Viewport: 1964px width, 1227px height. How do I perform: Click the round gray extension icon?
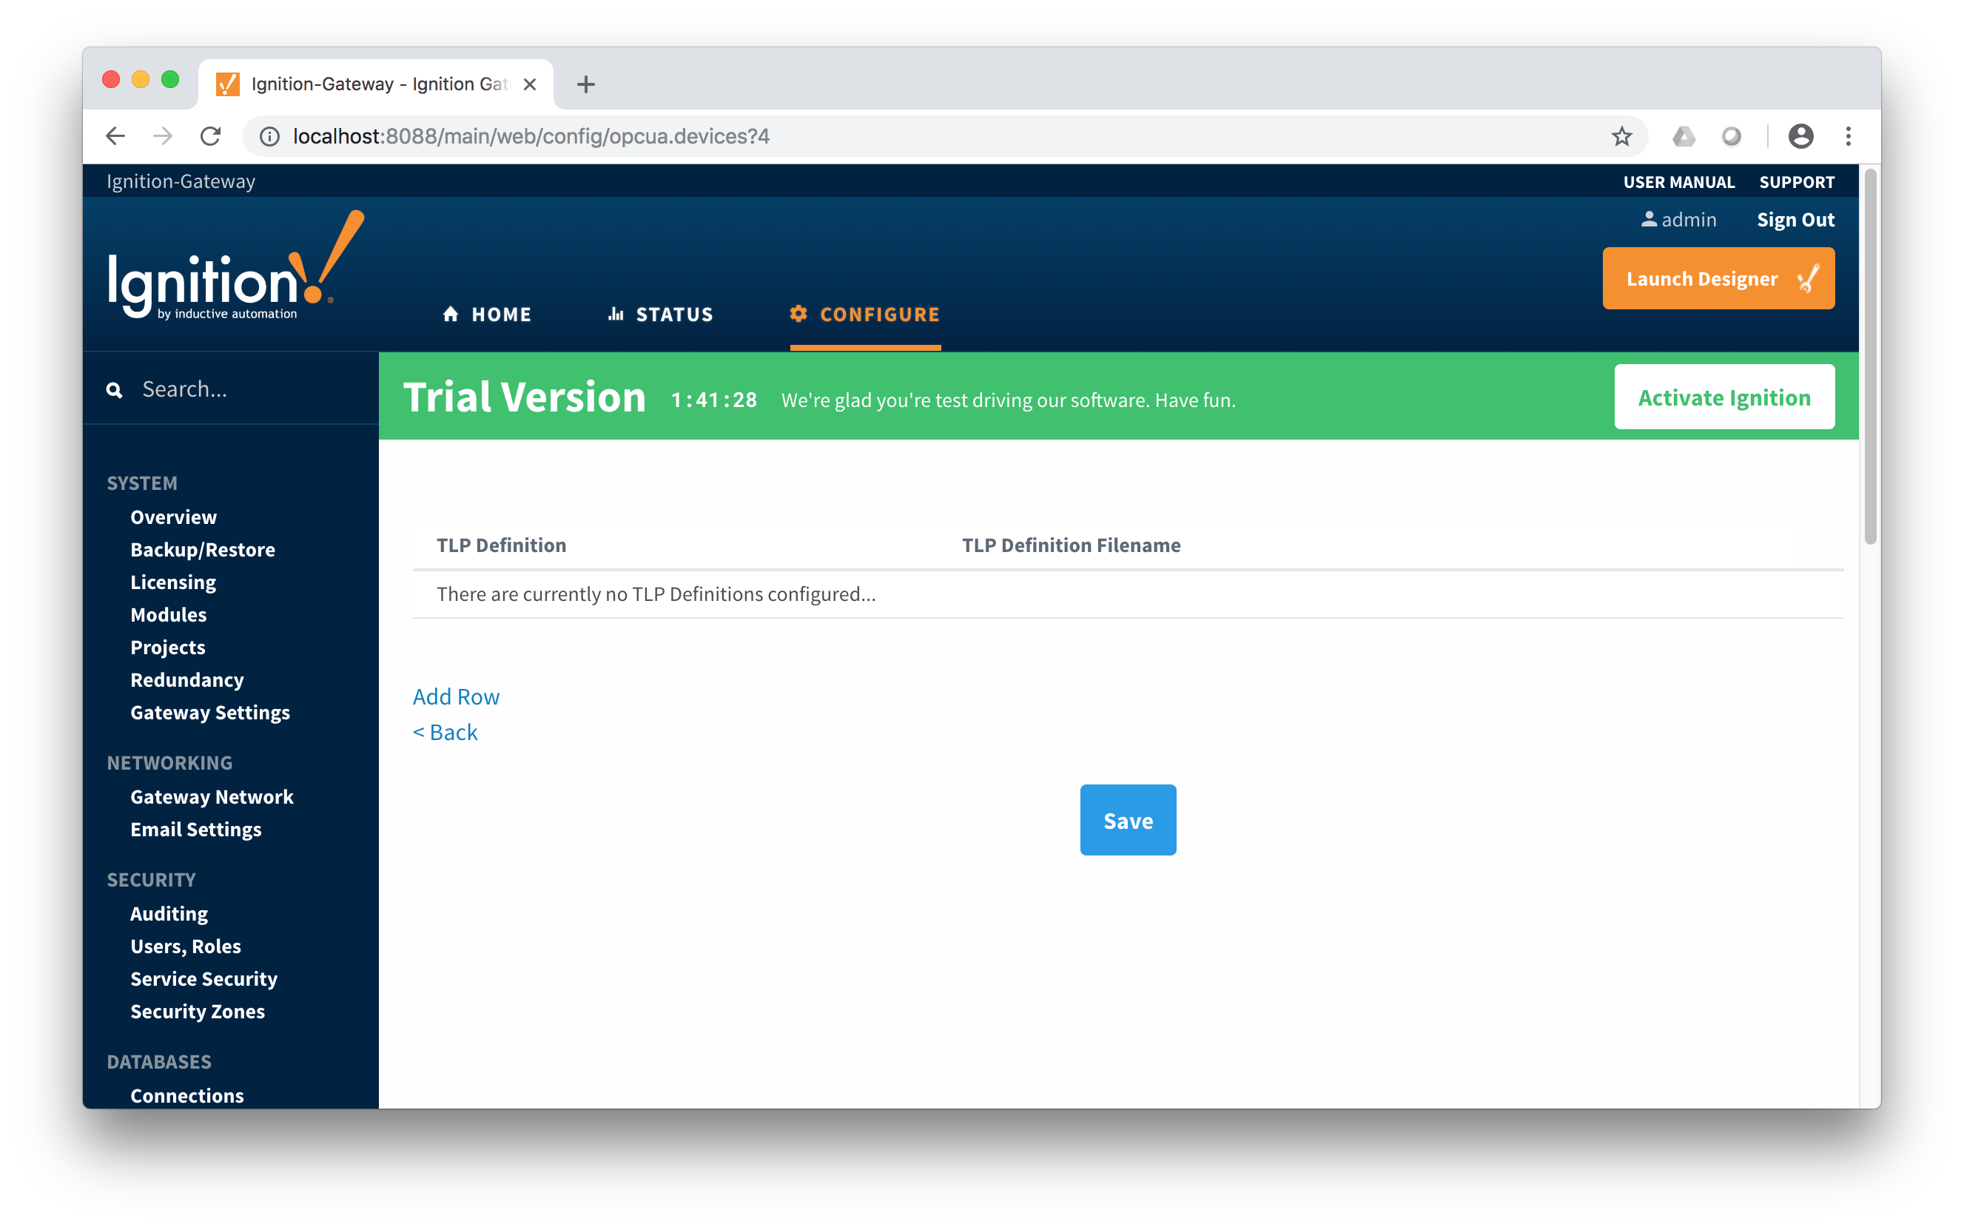coord(1731,136)
